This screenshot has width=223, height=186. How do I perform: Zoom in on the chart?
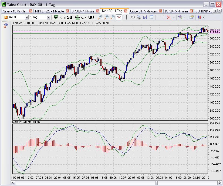click(x=100, y=17)
